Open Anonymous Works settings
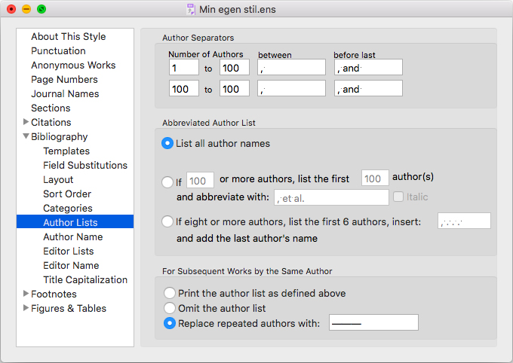The image size is (513, 363). tap(73, 65)
